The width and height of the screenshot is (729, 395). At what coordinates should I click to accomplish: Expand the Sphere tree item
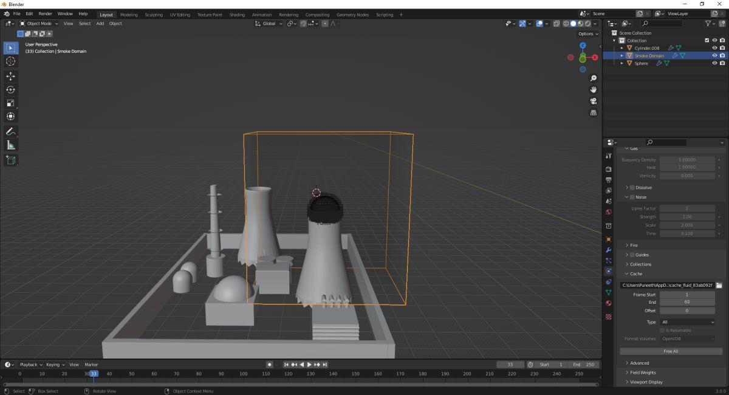(x=621, y=63)
